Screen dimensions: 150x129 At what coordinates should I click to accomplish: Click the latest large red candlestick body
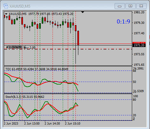(x=78, y=38)
